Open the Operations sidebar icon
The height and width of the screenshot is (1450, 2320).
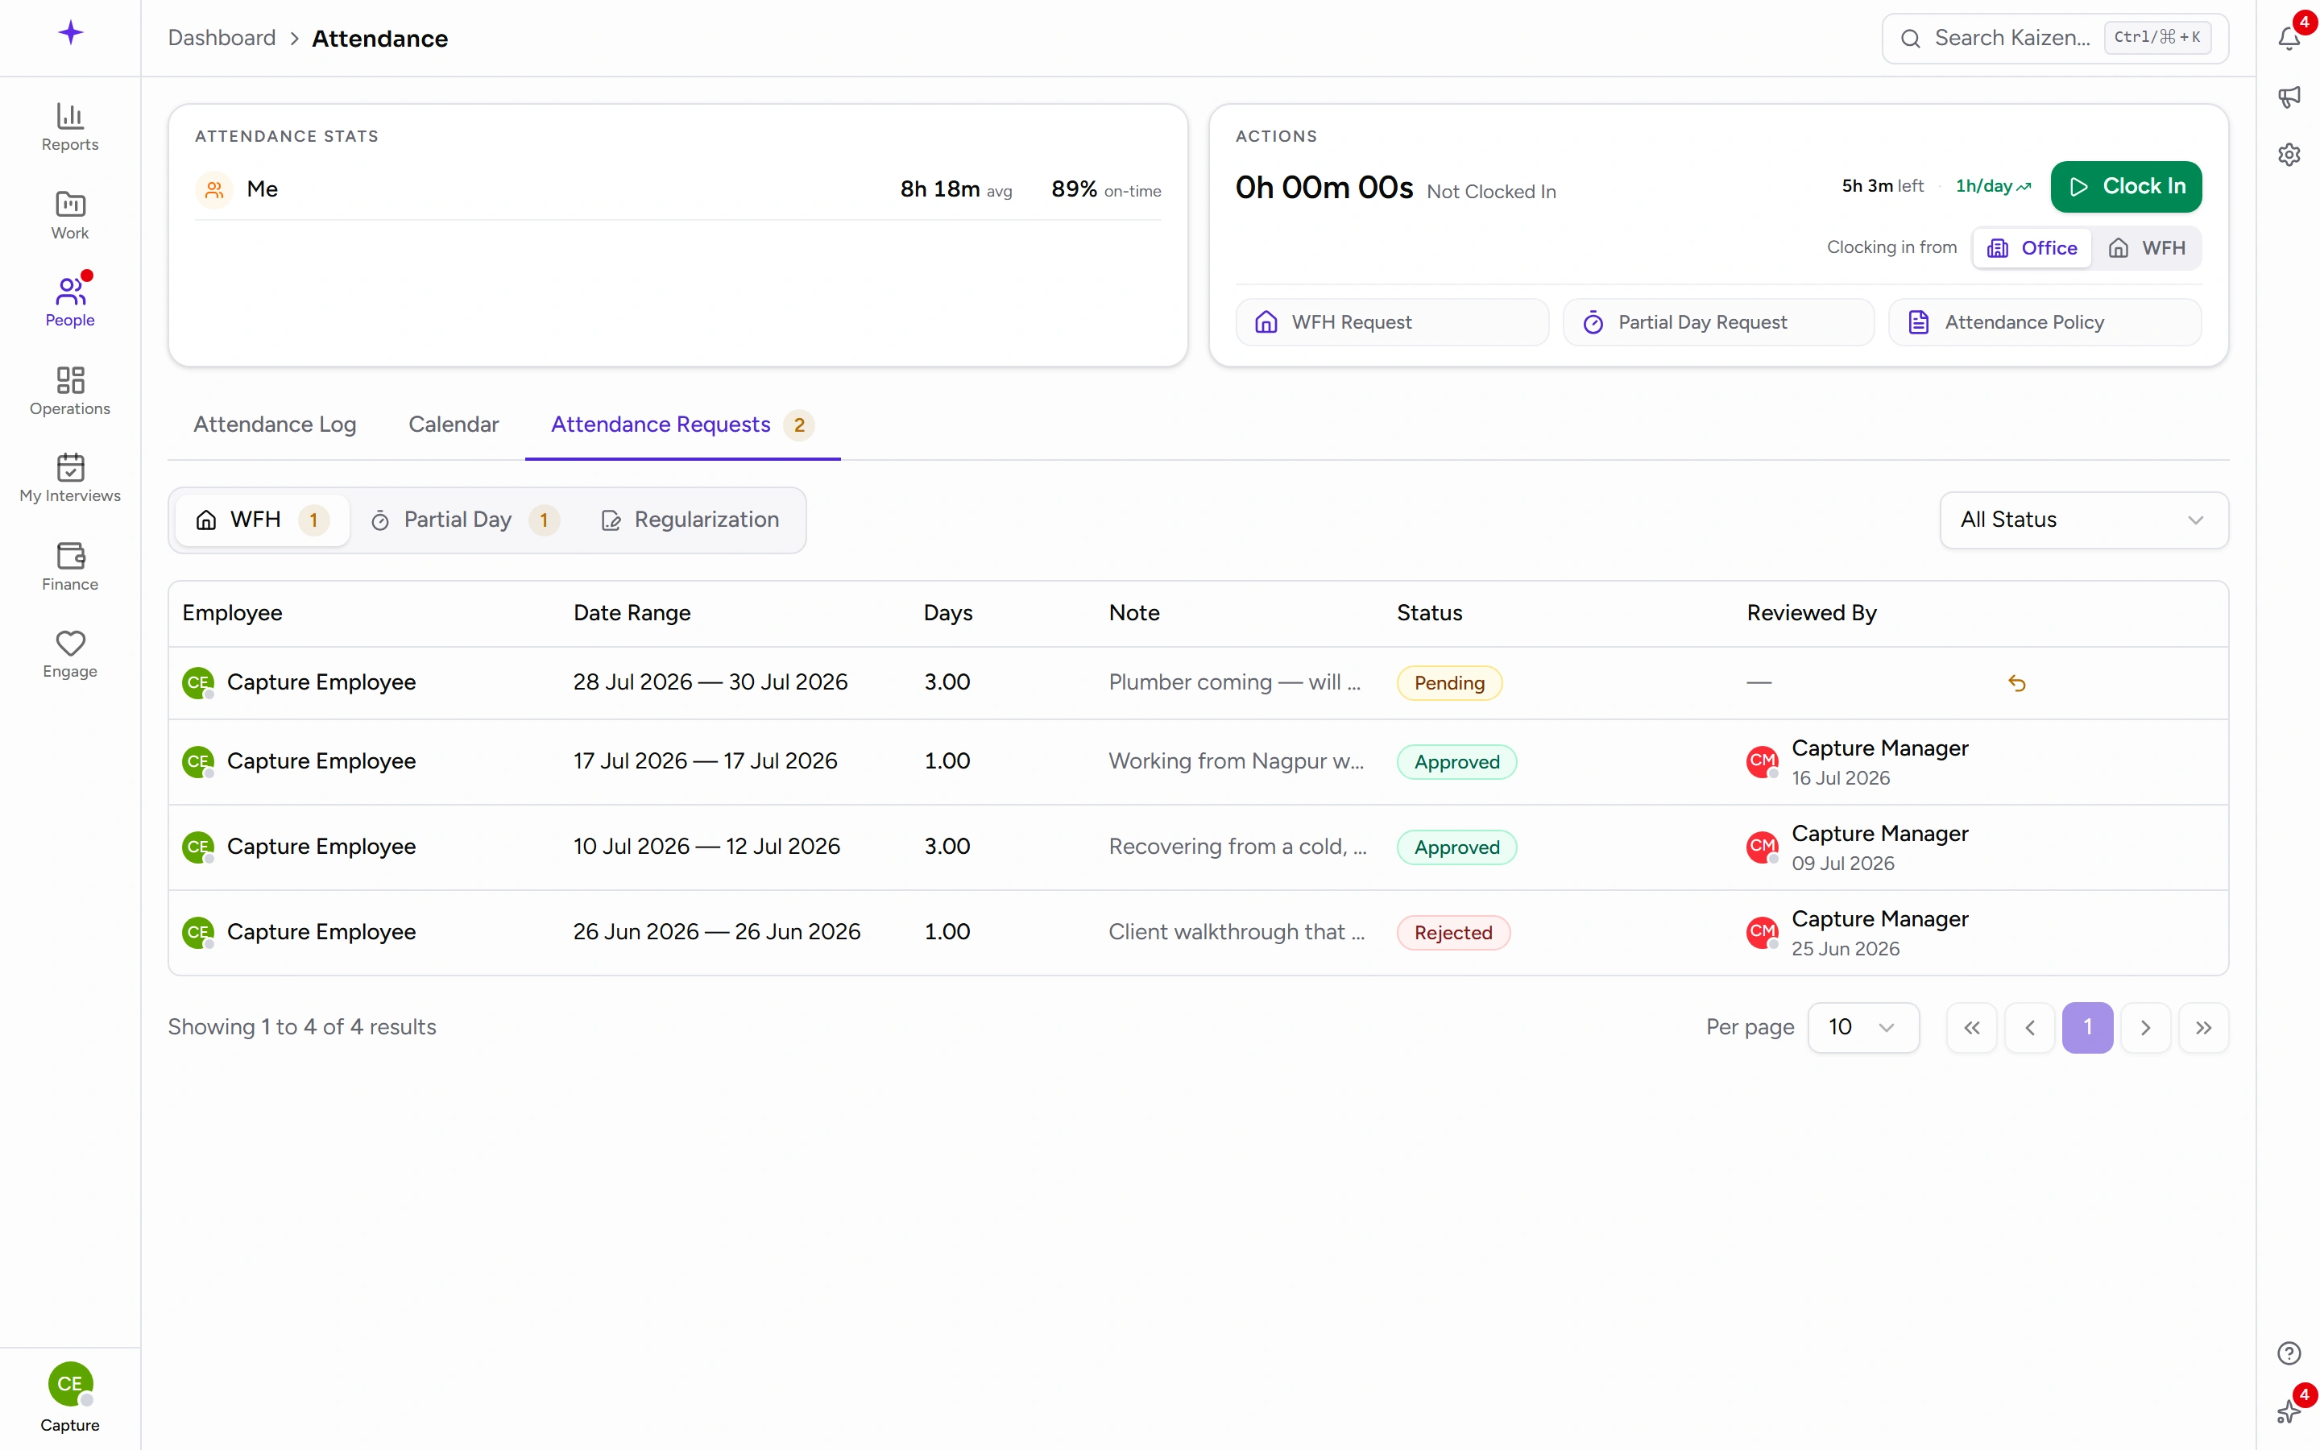click(x=70, y=379)
